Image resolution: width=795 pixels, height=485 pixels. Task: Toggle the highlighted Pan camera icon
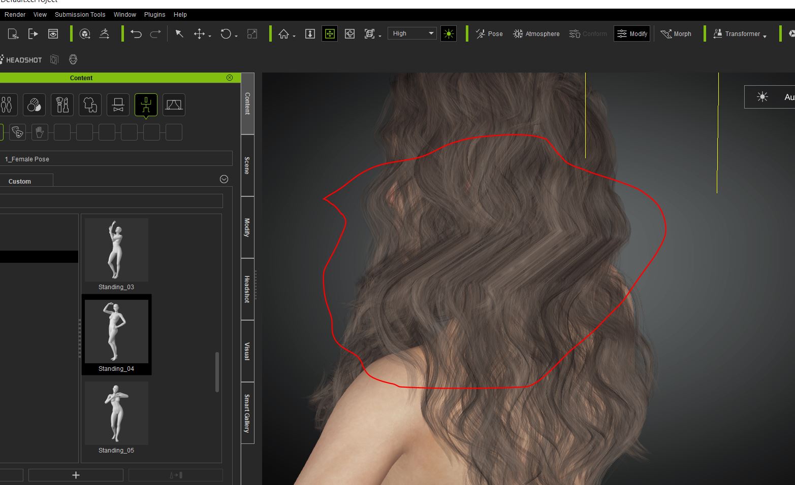point(330,34)
